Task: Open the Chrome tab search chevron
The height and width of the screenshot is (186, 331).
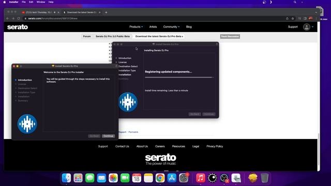Action: pos(316,12)
